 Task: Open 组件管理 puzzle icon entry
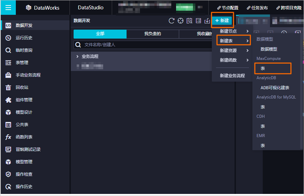[35, 100]
